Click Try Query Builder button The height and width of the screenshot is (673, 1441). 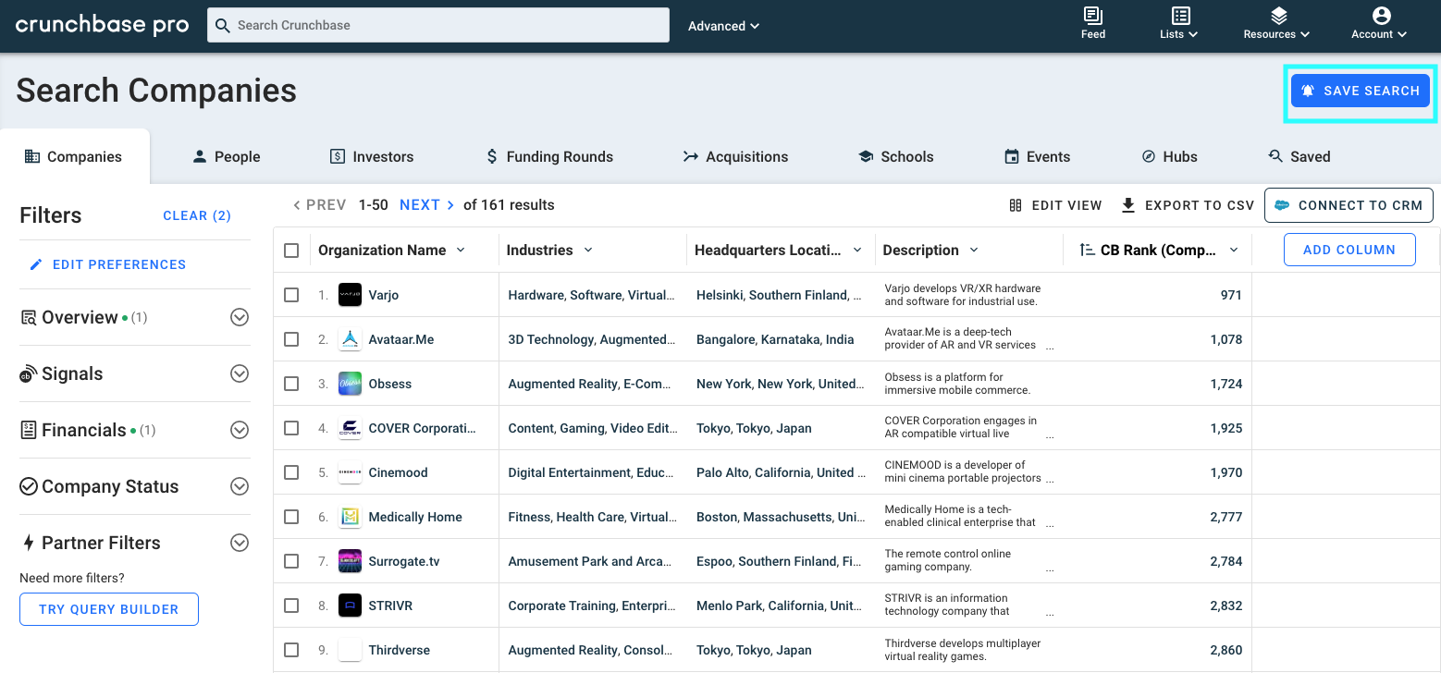[x=109, y=609]
